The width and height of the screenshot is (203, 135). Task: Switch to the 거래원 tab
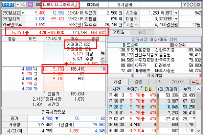point(119,32)
